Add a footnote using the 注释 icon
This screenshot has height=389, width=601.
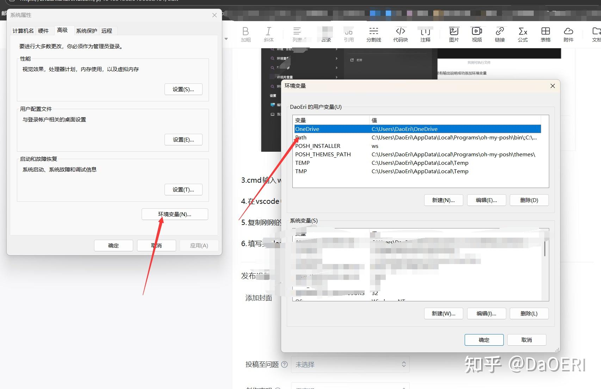click(x=425, y=34)
